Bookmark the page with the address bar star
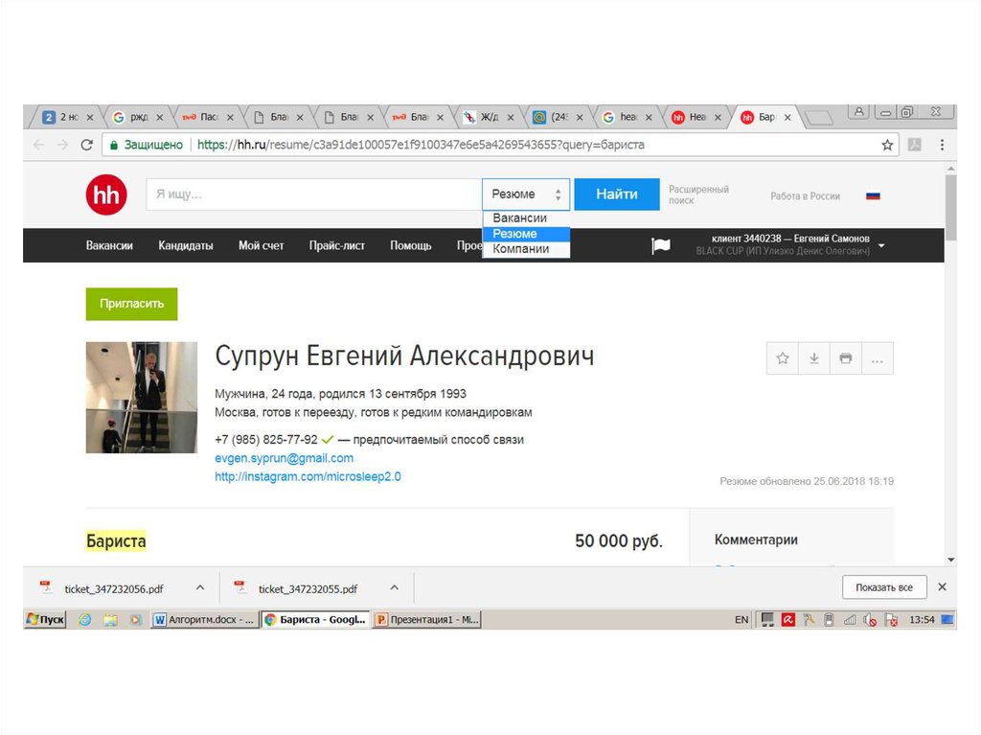981x735 pixels. [x=887, y=146]
